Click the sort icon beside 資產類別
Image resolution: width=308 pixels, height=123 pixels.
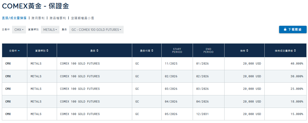tap(47, 50)
